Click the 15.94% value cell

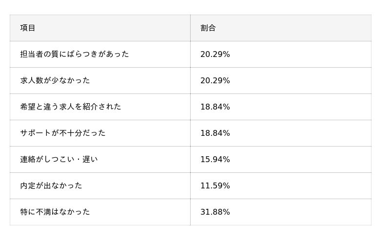tap(215, 159)
